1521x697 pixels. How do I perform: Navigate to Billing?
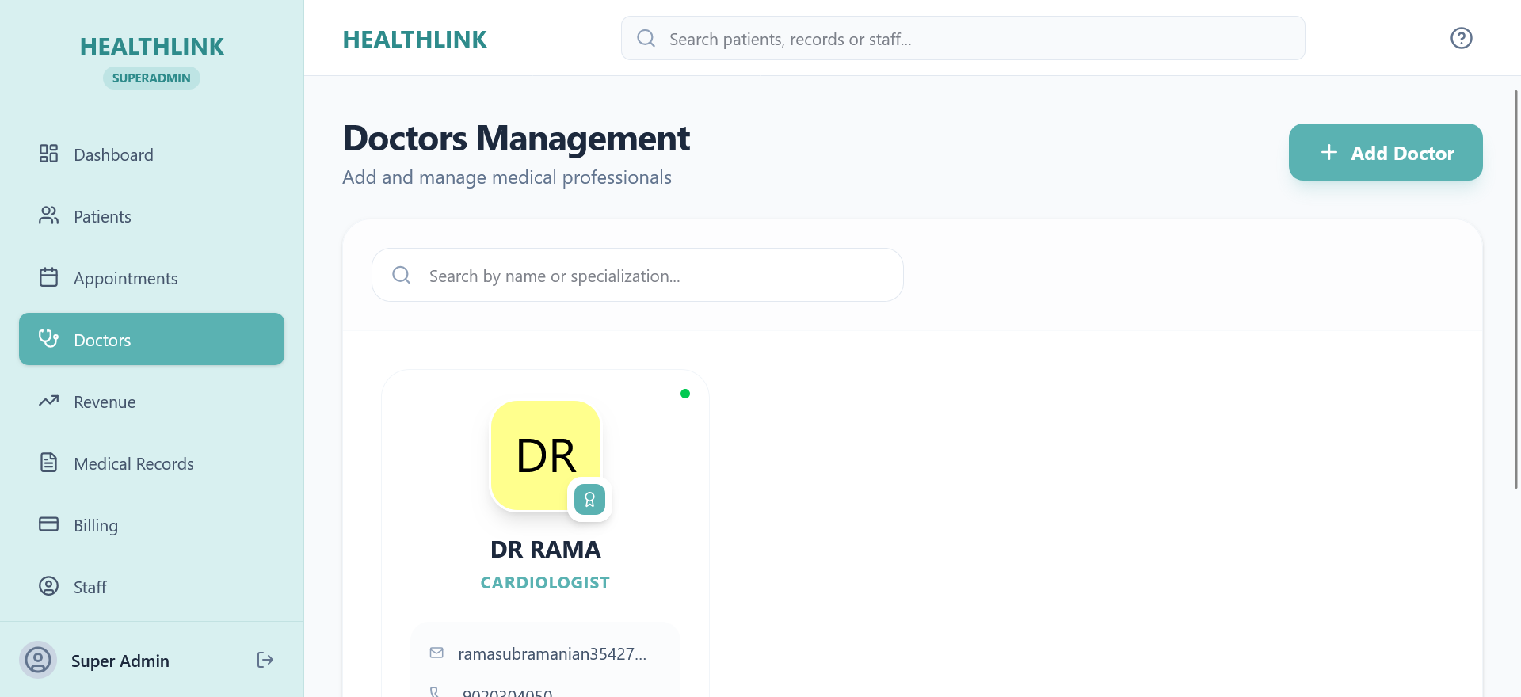pos(151,525)
